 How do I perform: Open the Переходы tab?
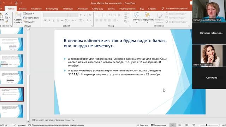point(68,8)
